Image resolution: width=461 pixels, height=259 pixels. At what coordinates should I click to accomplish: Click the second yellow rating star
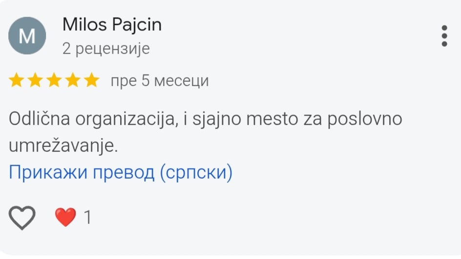(x=35, y=80)
